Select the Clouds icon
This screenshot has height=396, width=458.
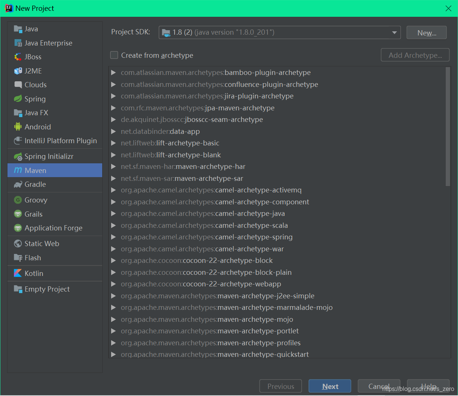click(x=18, y=85)
